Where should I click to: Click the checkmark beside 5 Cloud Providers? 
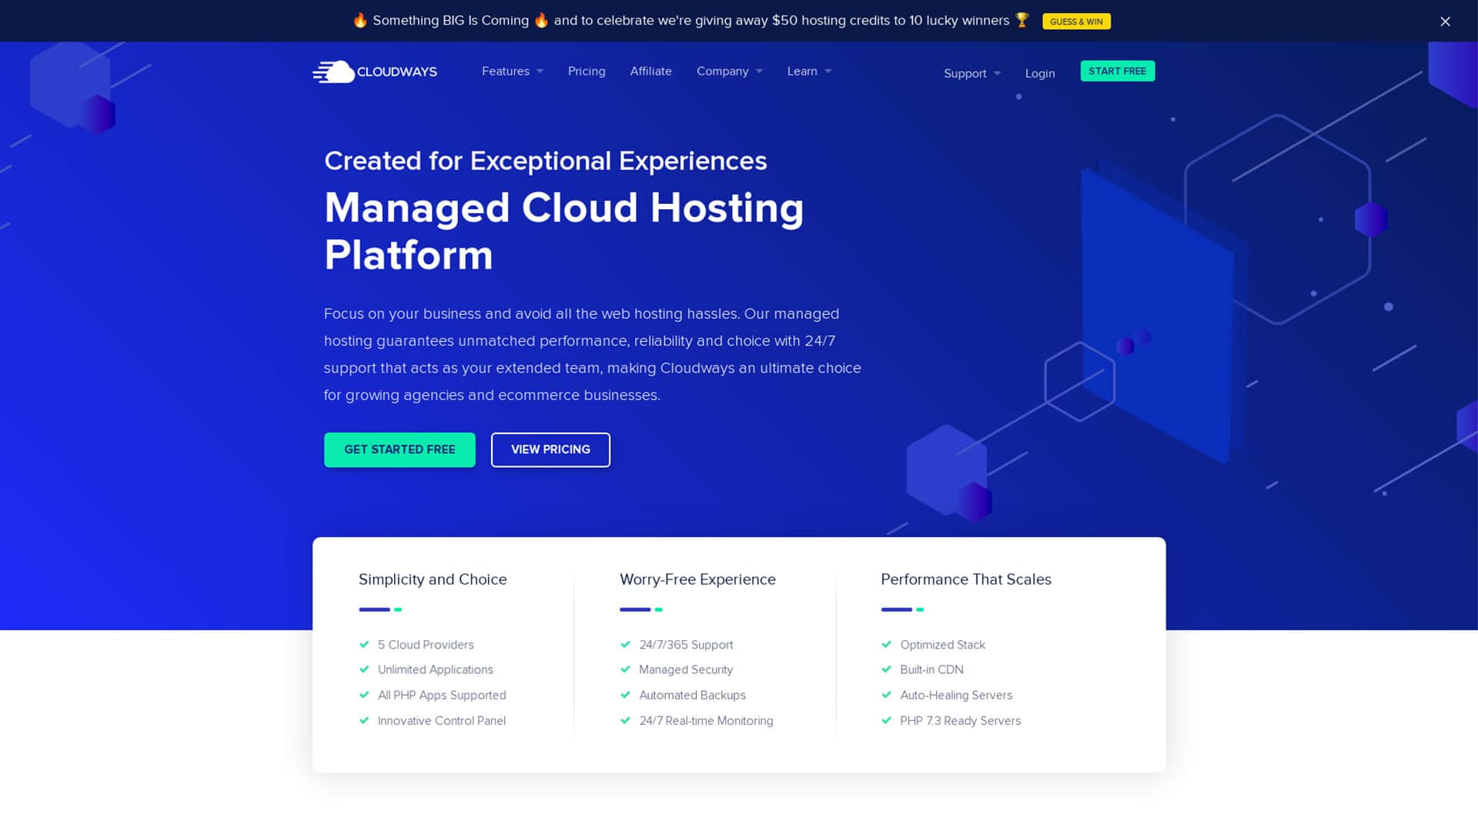click(364, 645)
